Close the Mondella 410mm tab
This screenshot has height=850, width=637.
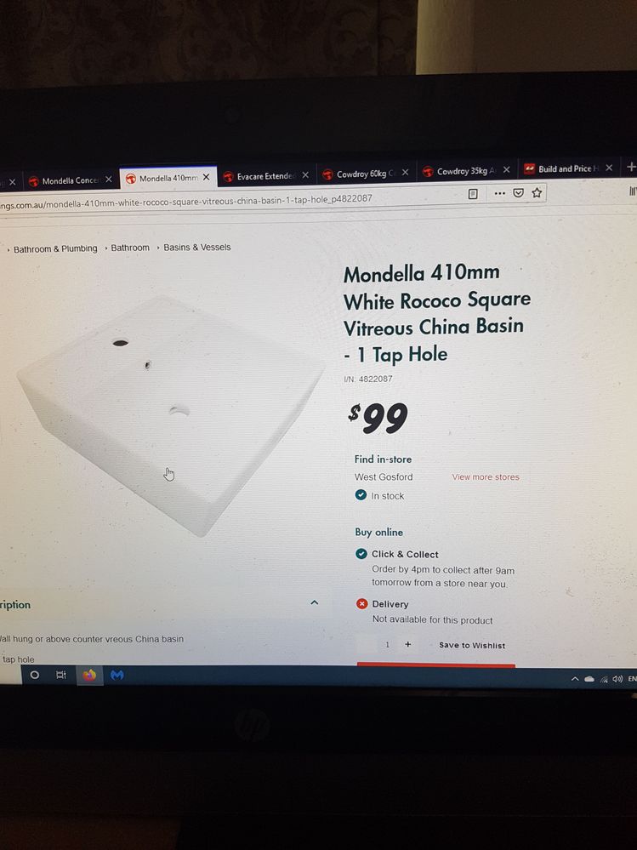pos(206,177)
